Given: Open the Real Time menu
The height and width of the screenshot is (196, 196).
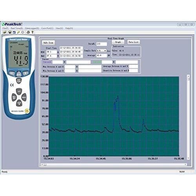Looking at the screenshot, I should [x=17, y=28].
